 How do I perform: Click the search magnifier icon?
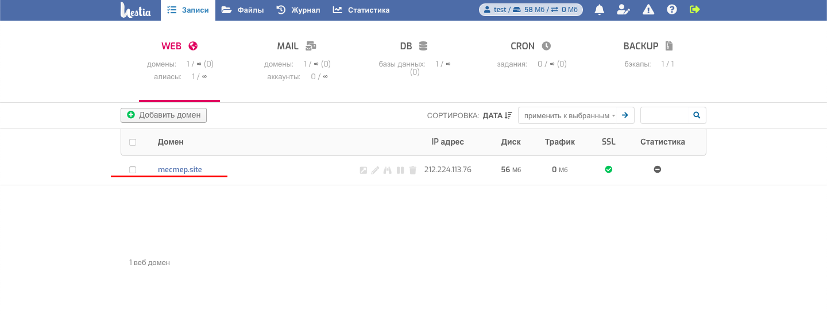pyautogui.click(x=697, y=115)
